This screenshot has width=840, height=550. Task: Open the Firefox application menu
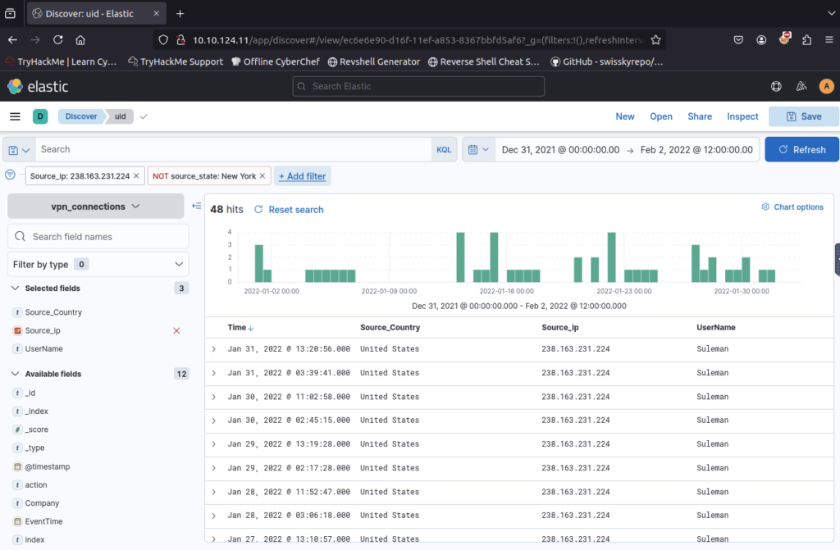pos(829,39)
